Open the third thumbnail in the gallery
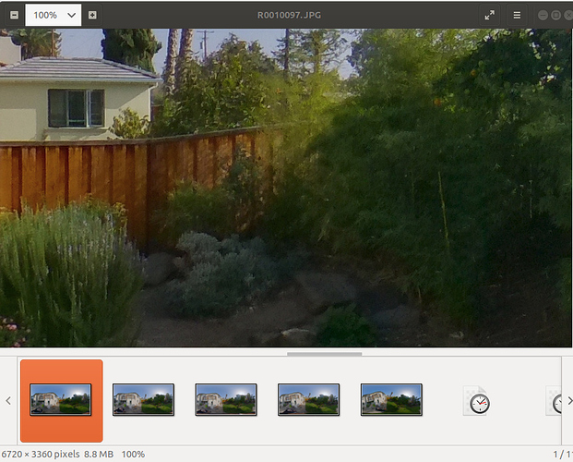The image size is (573, 462). click(x=226, y=400)
